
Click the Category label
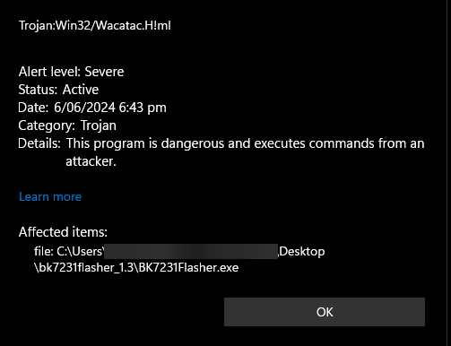tap(47, 125)
